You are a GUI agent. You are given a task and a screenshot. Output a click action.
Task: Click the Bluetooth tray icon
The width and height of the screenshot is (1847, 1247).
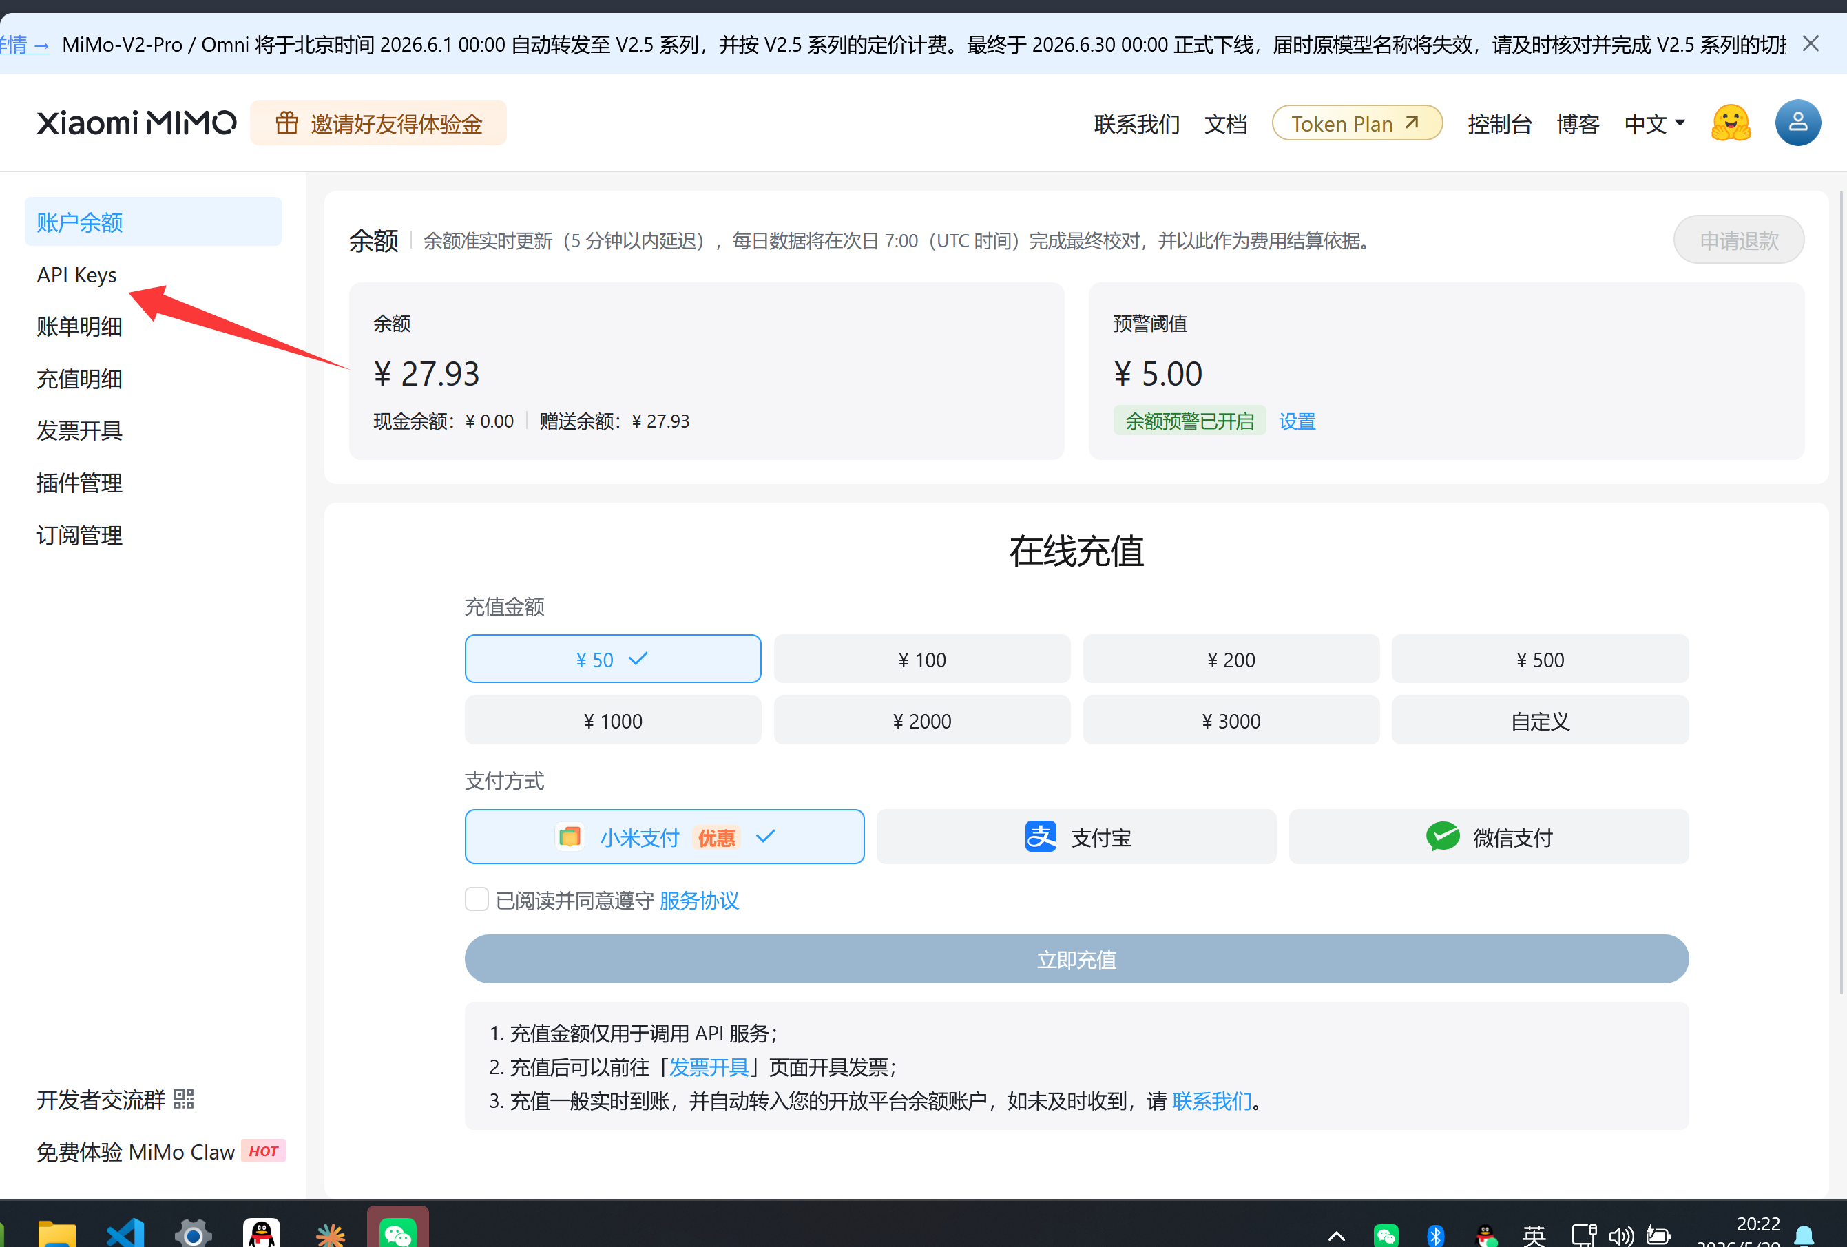[x=1434, y=1235]
